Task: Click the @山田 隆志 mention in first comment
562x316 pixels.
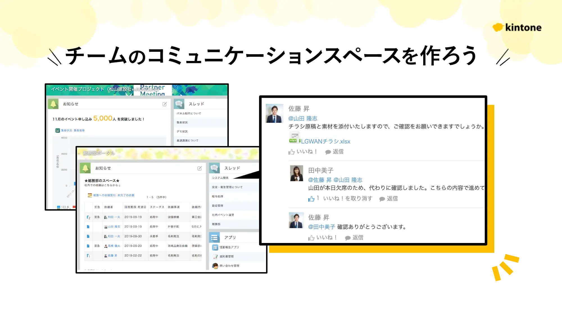Action: click(x=303, y=119)
